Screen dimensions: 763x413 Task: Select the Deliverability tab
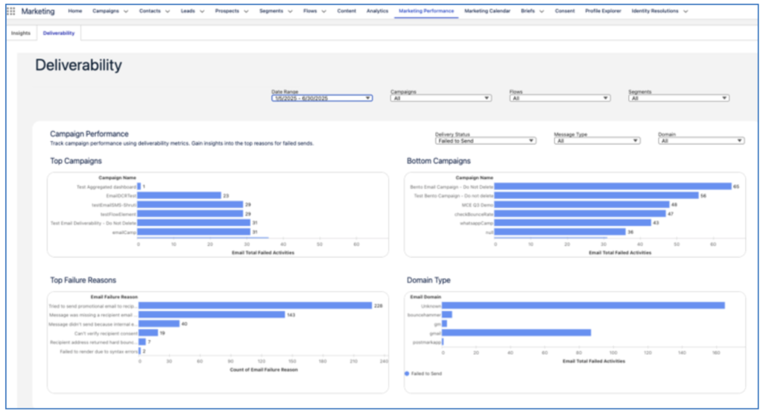(59, 34)
